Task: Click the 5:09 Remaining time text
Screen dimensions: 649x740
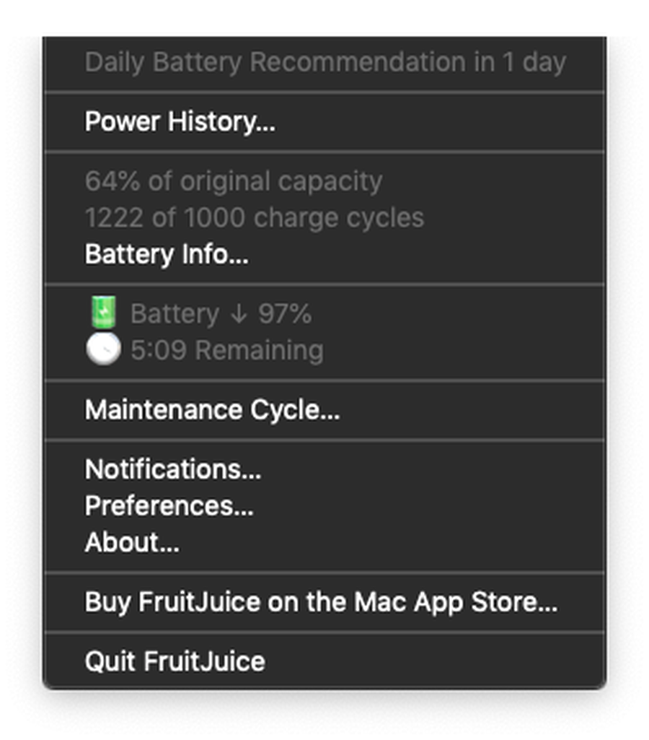Action: tap(226, 351)
